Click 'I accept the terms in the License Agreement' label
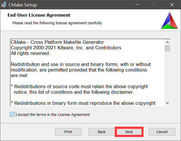Image resolution: width=181 pixels, height=141 pixels. (x=52, y=115)
